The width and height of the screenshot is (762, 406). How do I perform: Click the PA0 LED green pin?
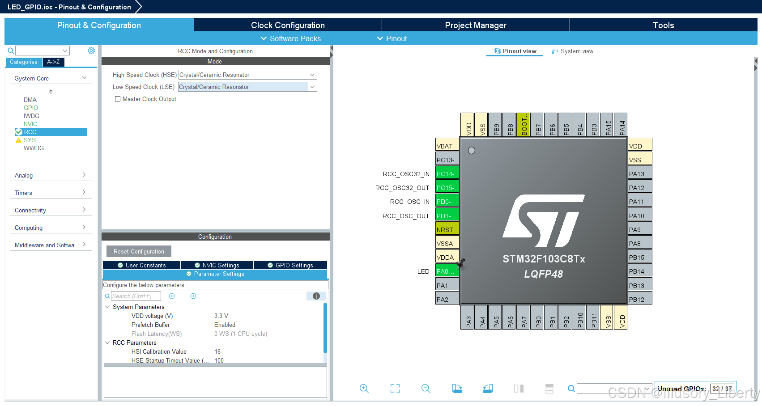(447, 271)
